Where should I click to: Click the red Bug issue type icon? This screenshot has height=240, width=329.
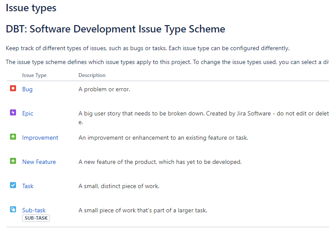tap(13, 88)
